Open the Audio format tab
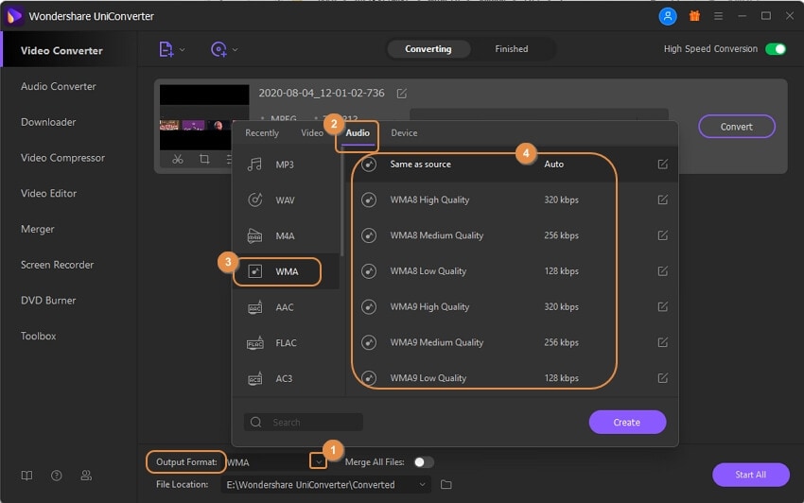Viewport: 804px width, 503px height. [x=358, y=132]
